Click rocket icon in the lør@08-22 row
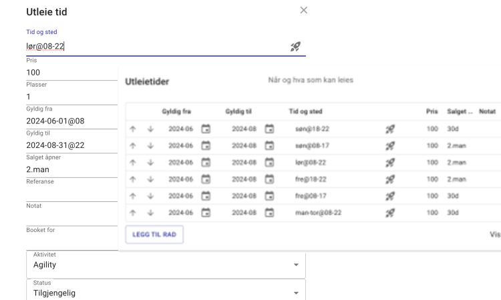 [391, 162]
